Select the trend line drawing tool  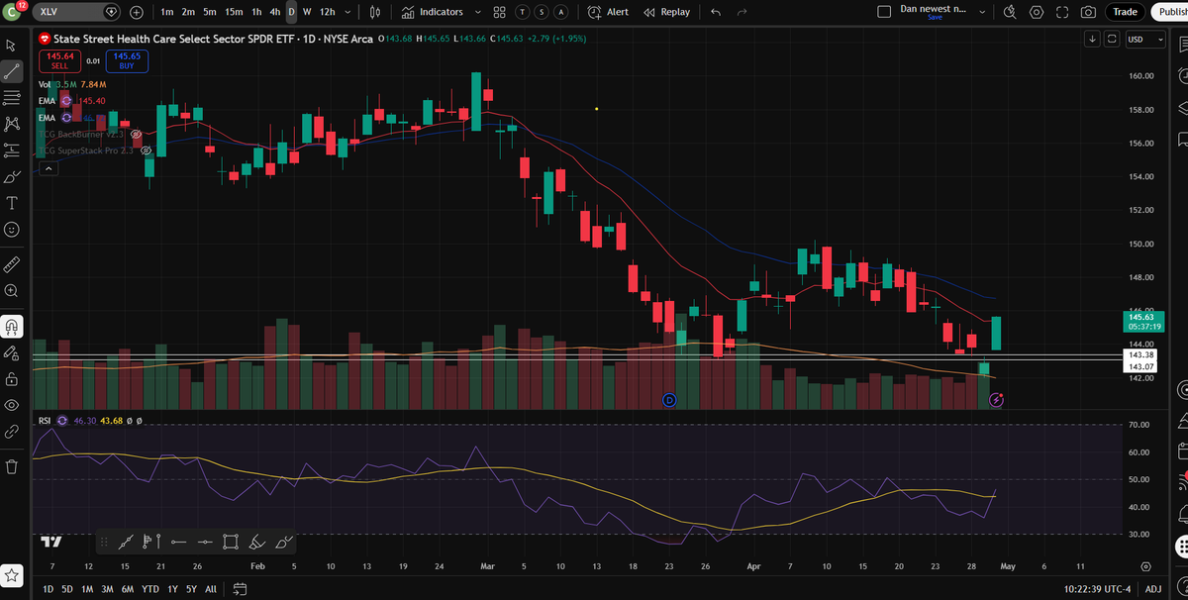click(x=12, y=71)
